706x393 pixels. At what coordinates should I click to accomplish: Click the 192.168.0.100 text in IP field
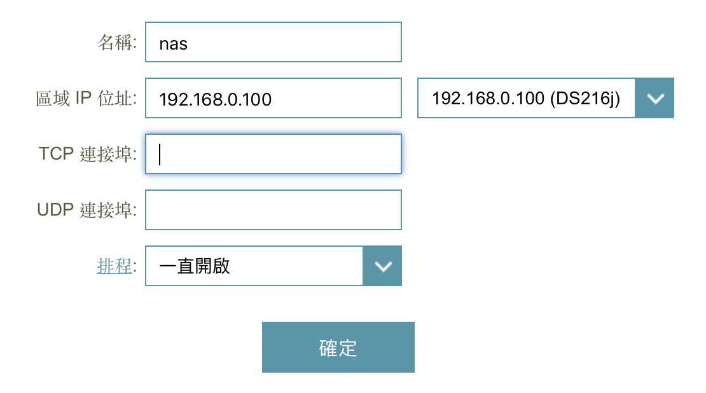[x=215, y=99]
